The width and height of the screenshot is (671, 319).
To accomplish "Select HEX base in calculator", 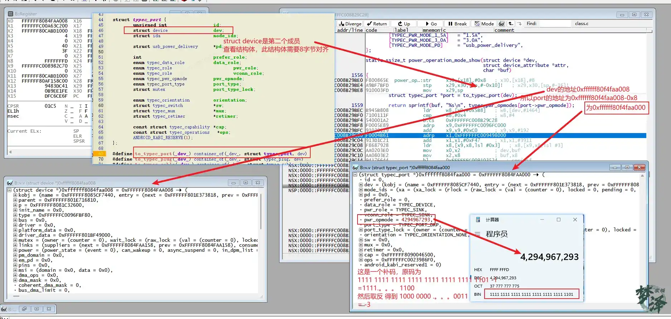I will point(478,270).
